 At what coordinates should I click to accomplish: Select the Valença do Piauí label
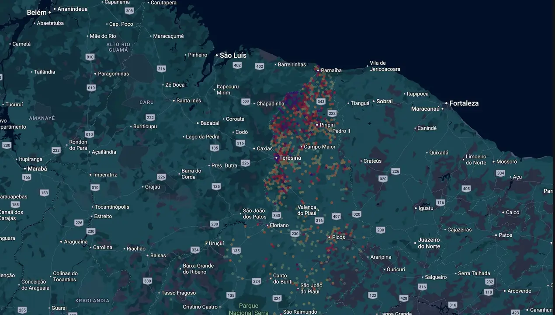[x=306, y=210]
